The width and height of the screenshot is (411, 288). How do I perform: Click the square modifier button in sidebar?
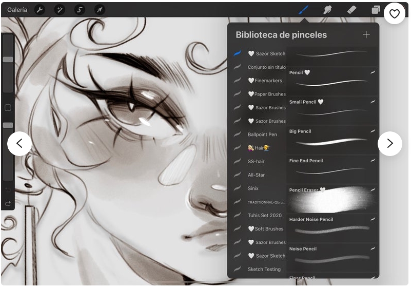tap(8, 108)
